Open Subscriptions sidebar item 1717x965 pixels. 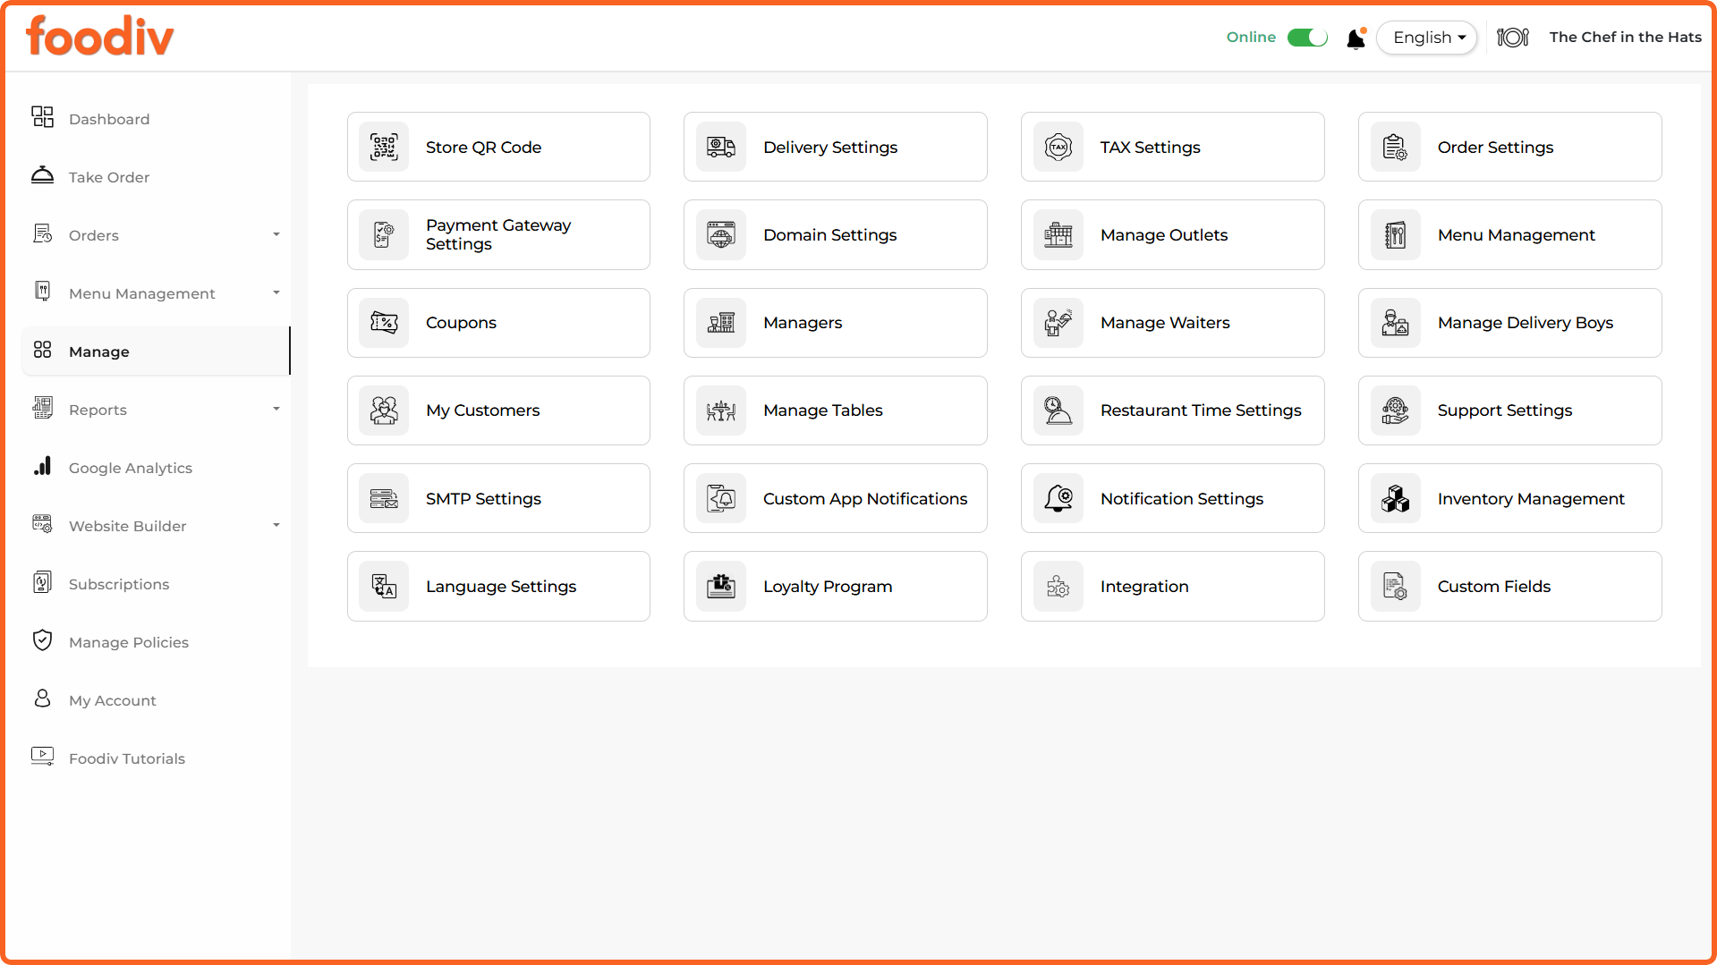156,584
